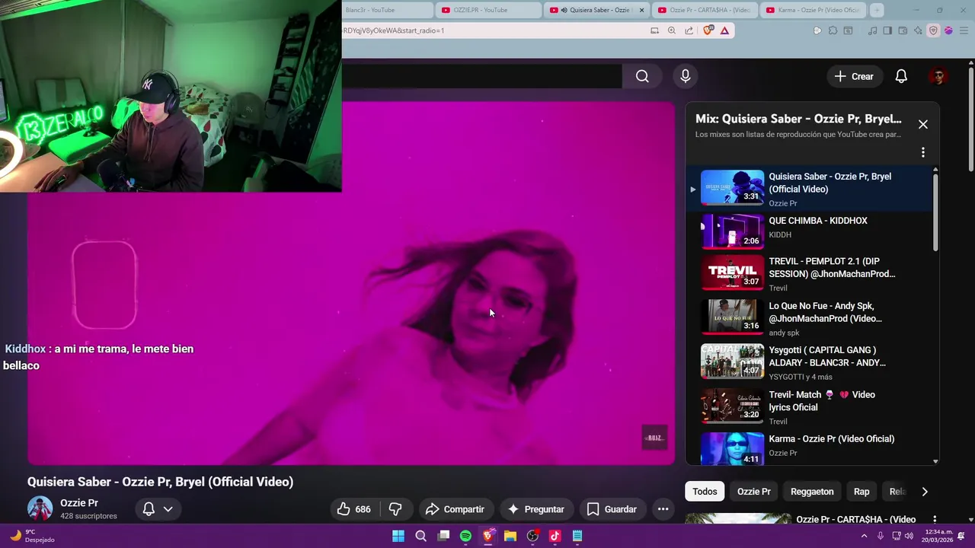Click Ozzie Pr channel avatar below video
The height and width of the screenshot is (548, 975).
(x=40, y=508)
